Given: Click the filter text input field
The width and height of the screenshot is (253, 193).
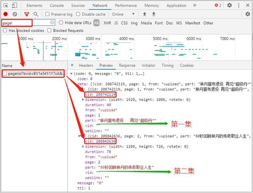Looking at the screenshot, I should 28,23.
